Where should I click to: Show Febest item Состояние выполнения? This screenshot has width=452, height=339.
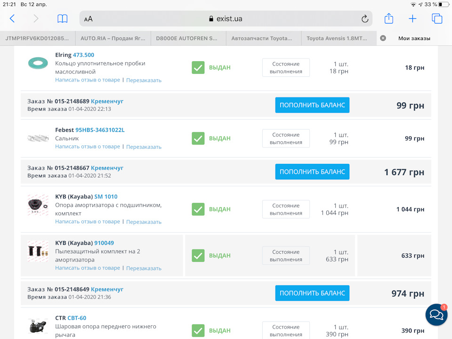pyautogui.click(x=286, y=138)
